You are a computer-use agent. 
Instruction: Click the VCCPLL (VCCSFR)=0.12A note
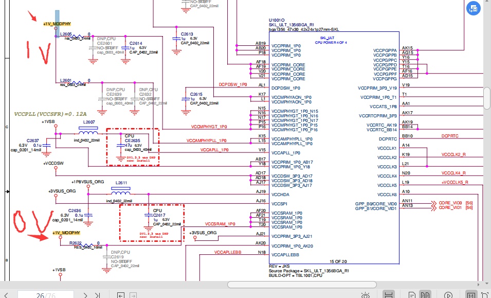point(50,114)
